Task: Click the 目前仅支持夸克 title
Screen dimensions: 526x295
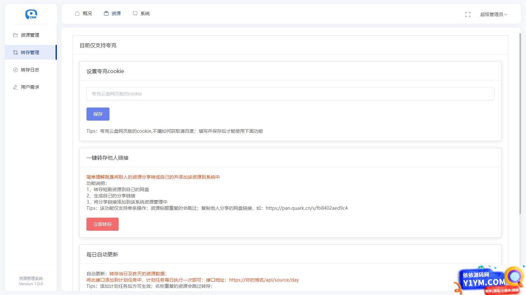Action: [98, 45]
